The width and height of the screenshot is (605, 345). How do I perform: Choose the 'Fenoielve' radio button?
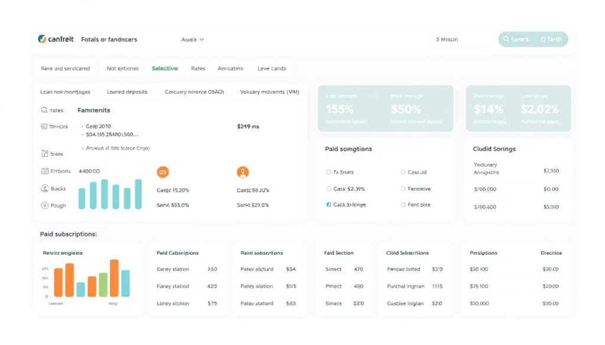click(403, 189)
